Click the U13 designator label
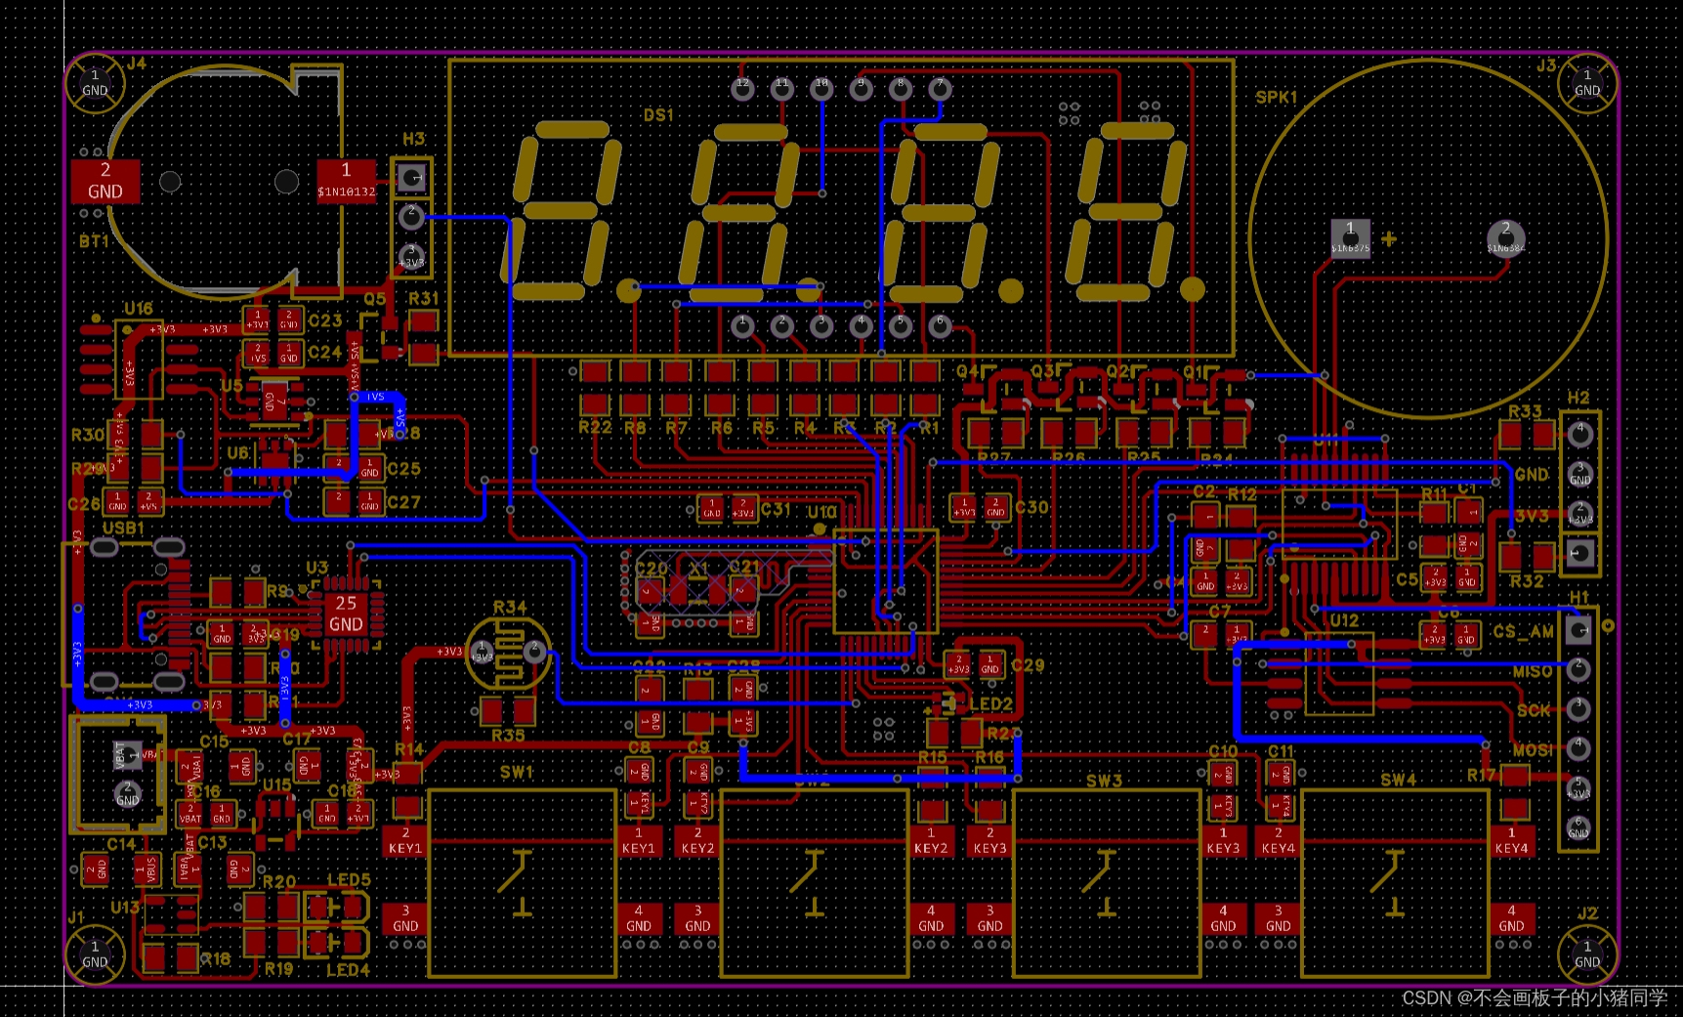1683x1017 pixels. point(125,907)
